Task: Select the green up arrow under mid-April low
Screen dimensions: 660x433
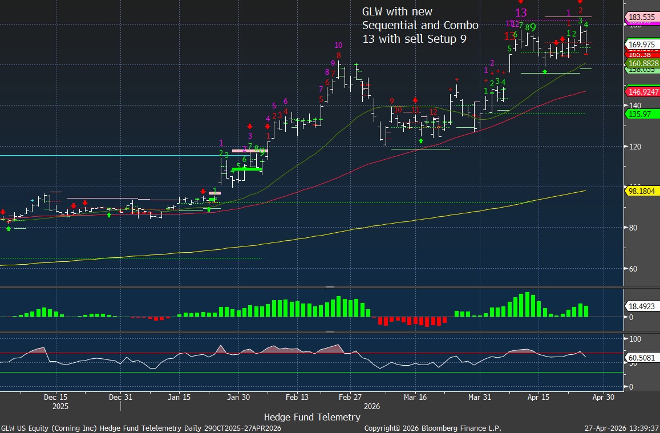Action: tap(545, 71)
